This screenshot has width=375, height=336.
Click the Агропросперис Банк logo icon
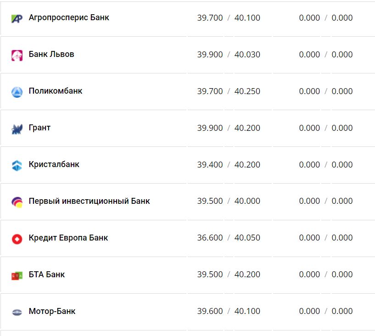[17, 18]
